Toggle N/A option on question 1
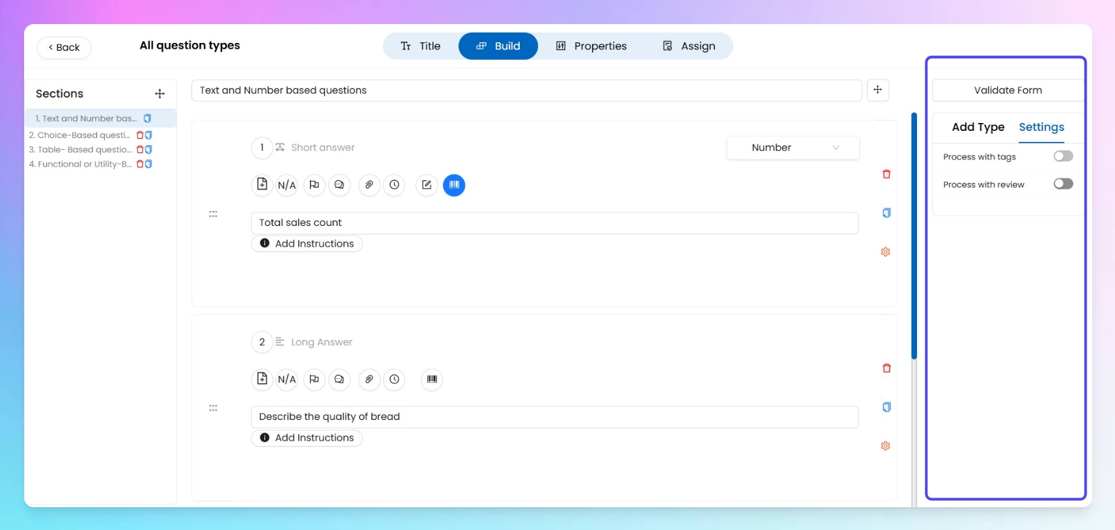 (x=287, y=185)
